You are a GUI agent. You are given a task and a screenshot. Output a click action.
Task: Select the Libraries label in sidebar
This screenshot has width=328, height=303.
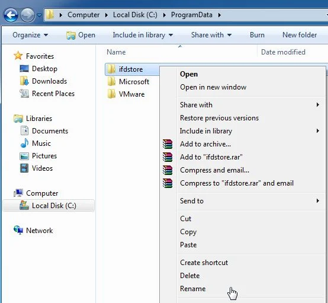coord(39,119)
